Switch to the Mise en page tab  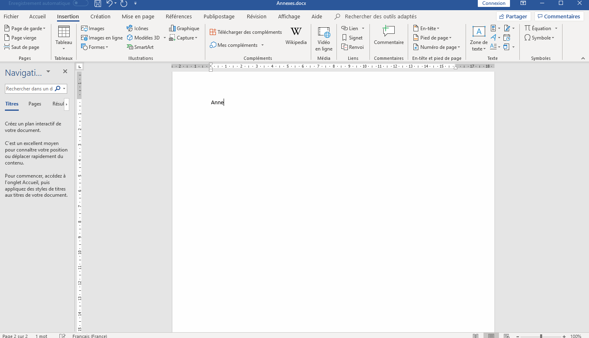[x=138, y=17]
